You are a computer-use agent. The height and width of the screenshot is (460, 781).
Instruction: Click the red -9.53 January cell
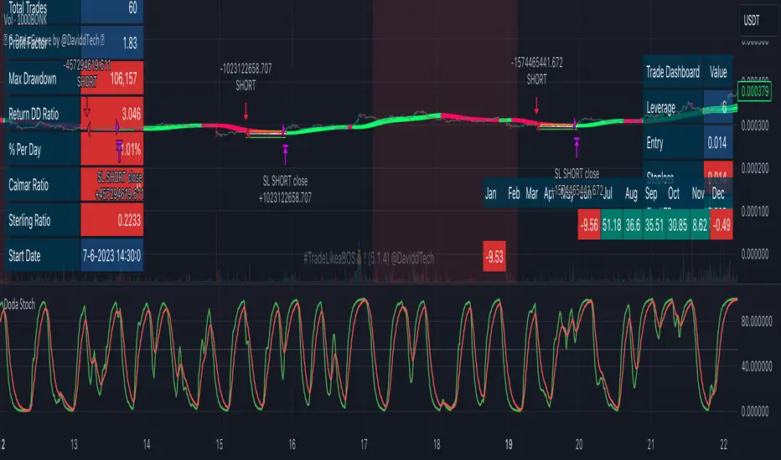[494, 257]
